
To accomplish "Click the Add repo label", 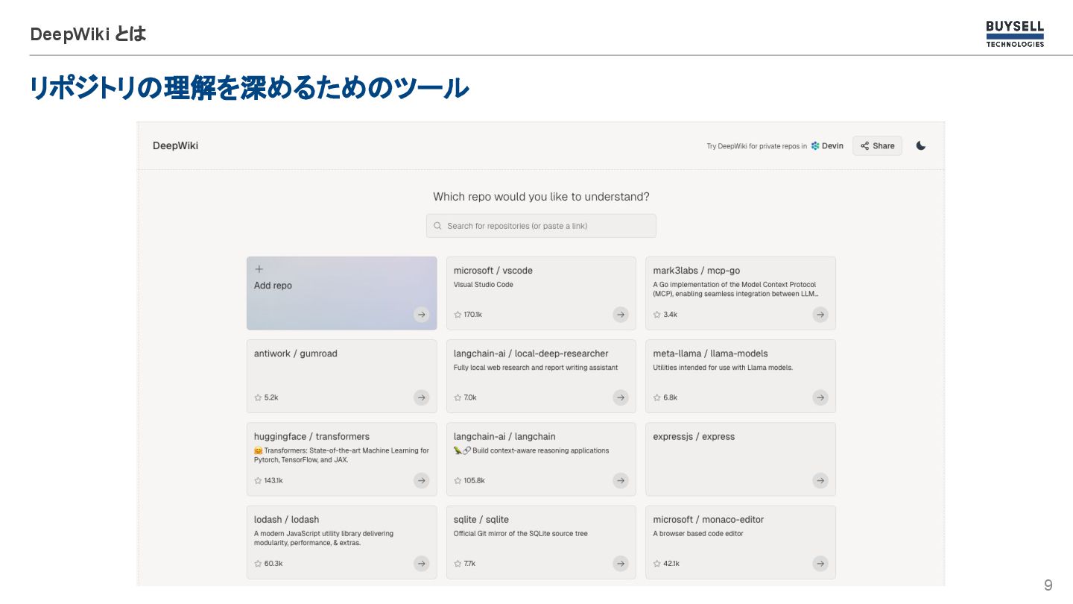I will [273, 286].
